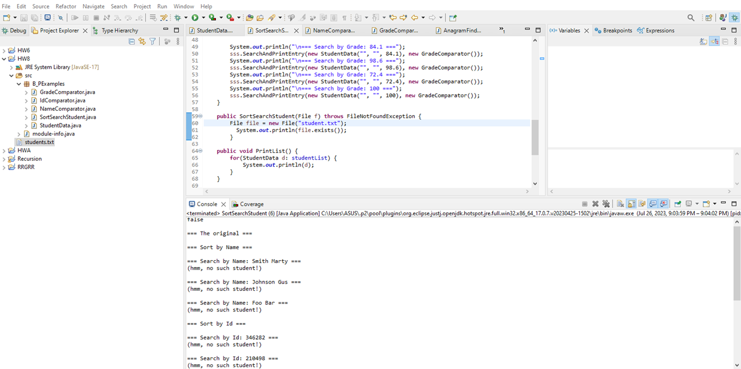Click Collapse All icon in Variables view
The width and height of the screenshot is (741, 369).
click(725, 41)
